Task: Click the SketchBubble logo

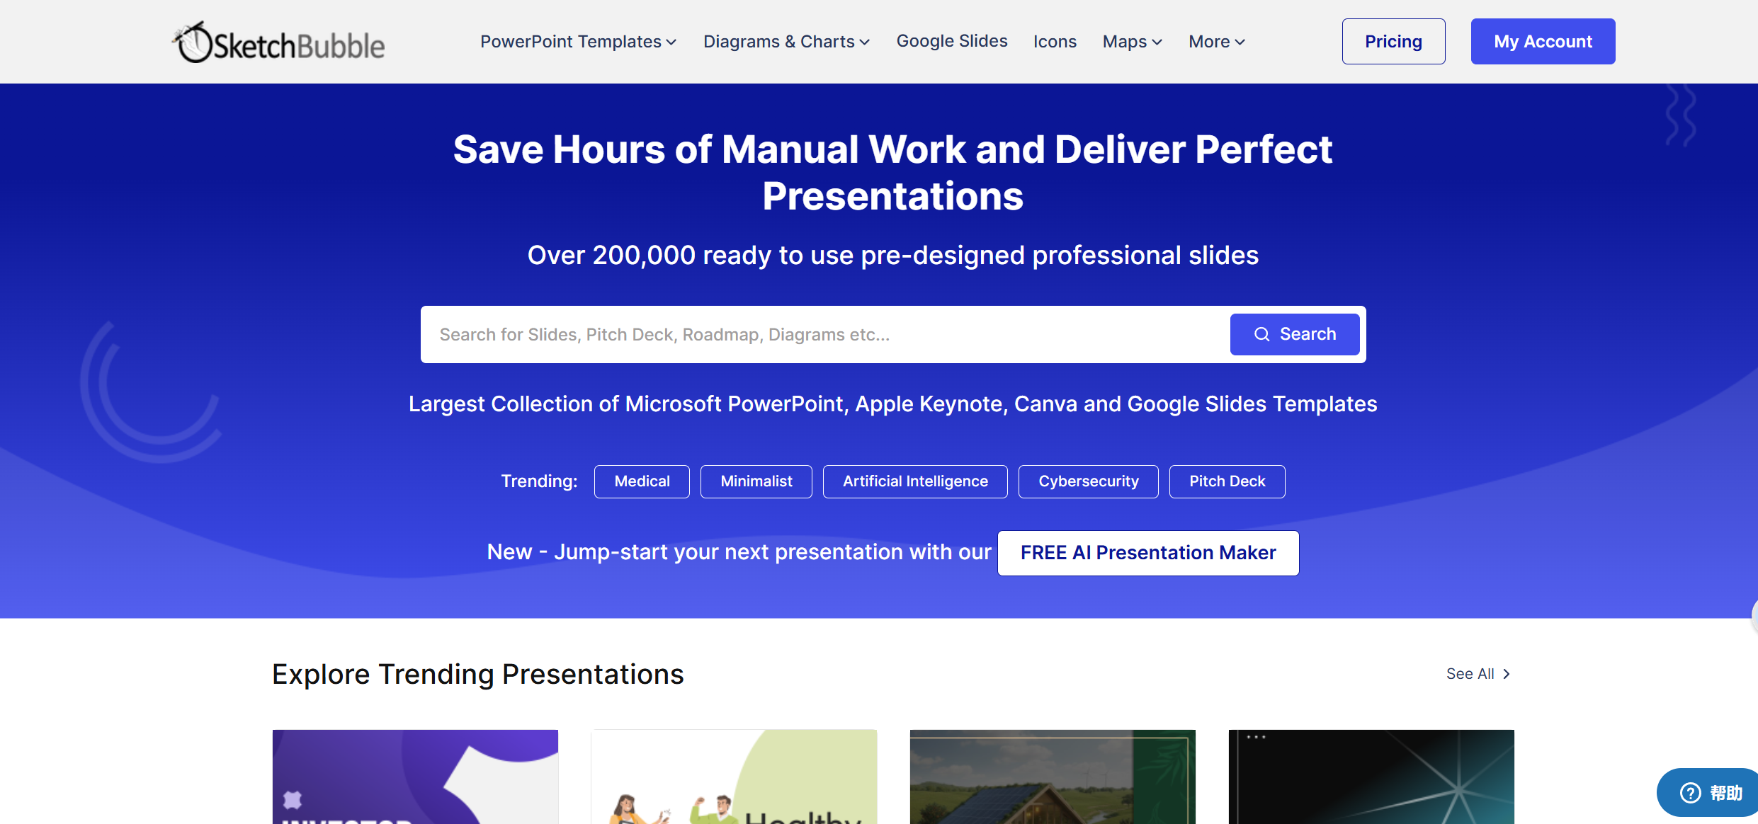Action: coord(278,42)
